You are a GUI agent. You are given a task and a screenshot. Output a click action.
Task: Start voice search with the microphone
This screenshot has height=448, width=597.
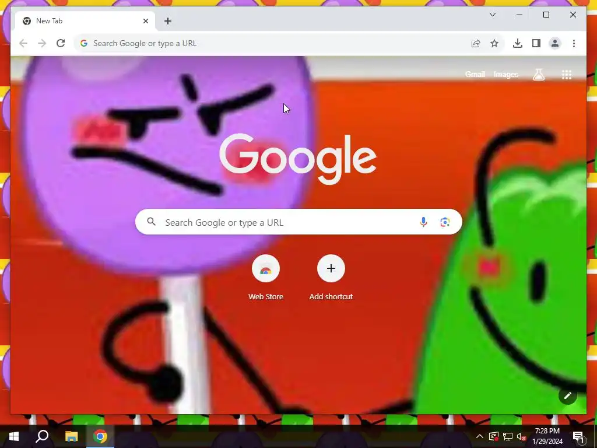(423, 222)
